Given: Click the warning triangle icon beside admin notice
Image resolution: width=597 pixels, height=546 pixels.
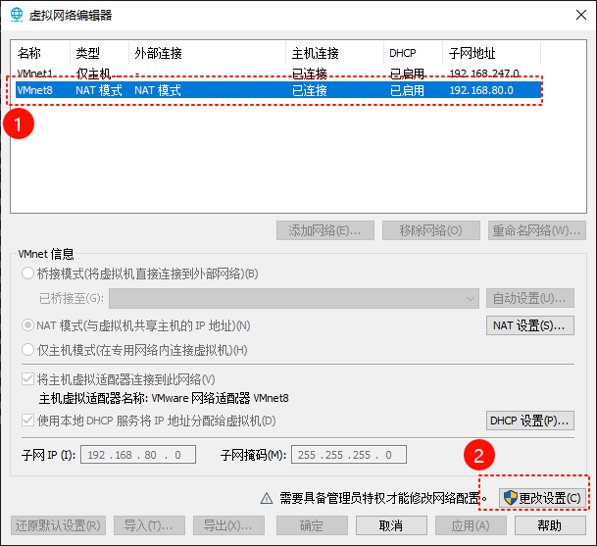Looking at the screenshot, I should tap(267, 498).
